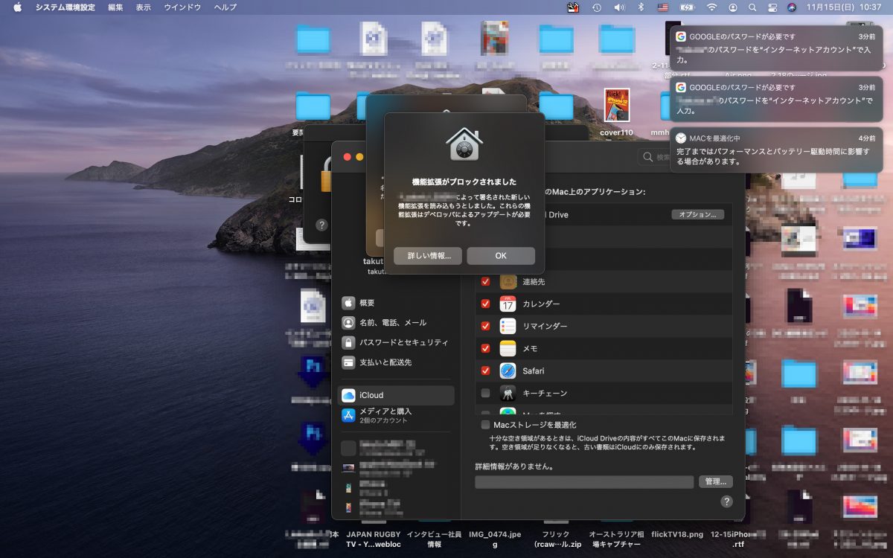Uncheck the カレンダー checkbox
This screenshot has height=558, width=893.
pos(485,304)
